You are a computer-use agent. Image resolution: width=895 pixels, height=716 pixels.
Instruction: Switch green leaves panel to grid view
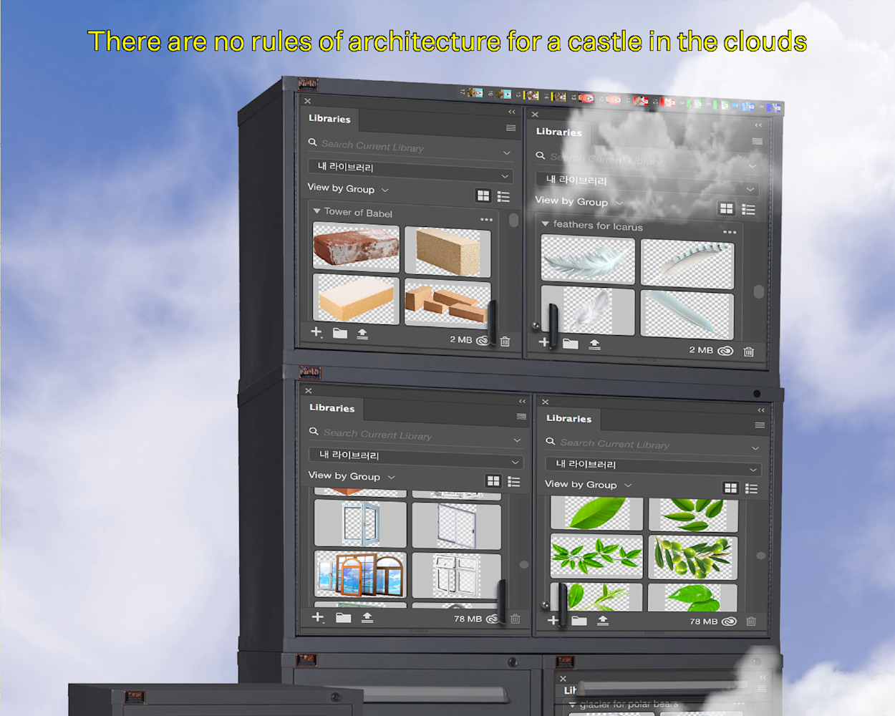click(x=730, y=488)
